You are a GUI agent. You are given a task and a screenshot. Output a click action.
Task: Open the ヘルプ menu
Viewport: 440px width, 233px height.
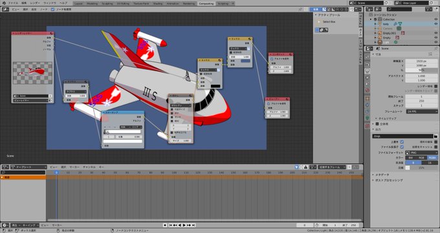pyautogui.click(x=63, y=3)
